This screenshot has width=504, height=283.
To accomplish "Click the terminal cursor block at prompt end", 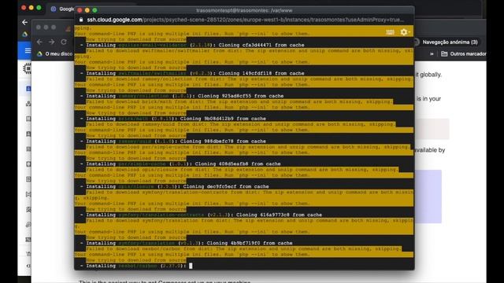I will 191,266.
